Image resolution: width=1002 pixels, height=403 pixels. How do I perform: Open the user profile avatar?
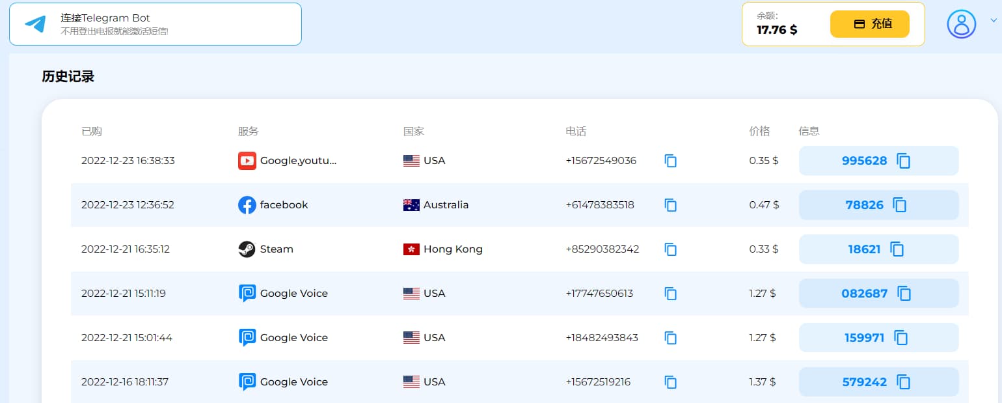[x=961, y=24]
